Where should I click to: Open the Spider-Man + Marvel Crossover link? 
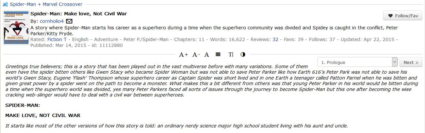pyautogui.click(x=46, y=4)
